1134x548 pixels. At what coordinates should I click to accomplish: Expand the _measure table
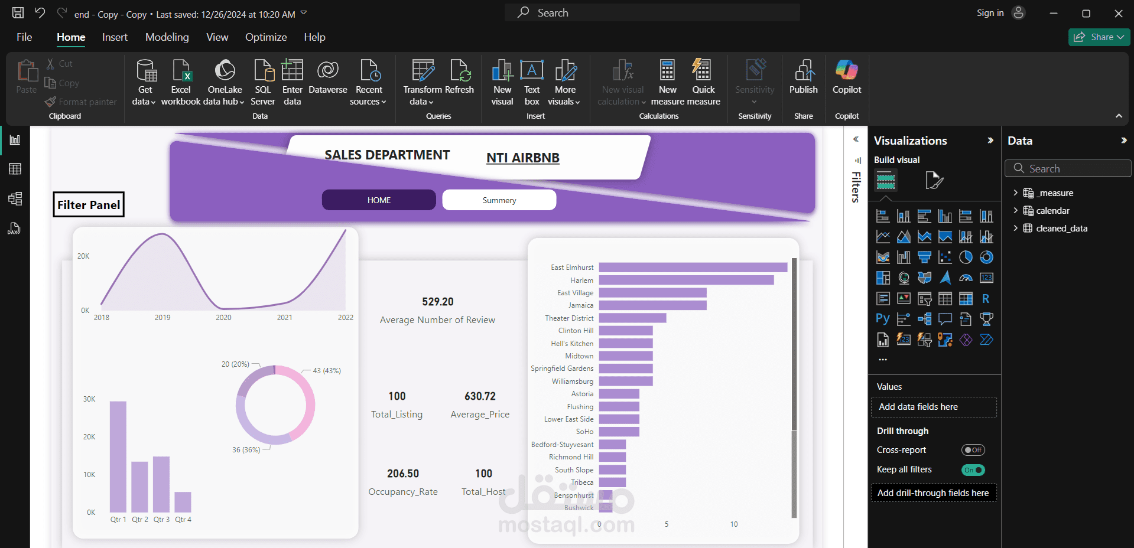click(1015, 193)
